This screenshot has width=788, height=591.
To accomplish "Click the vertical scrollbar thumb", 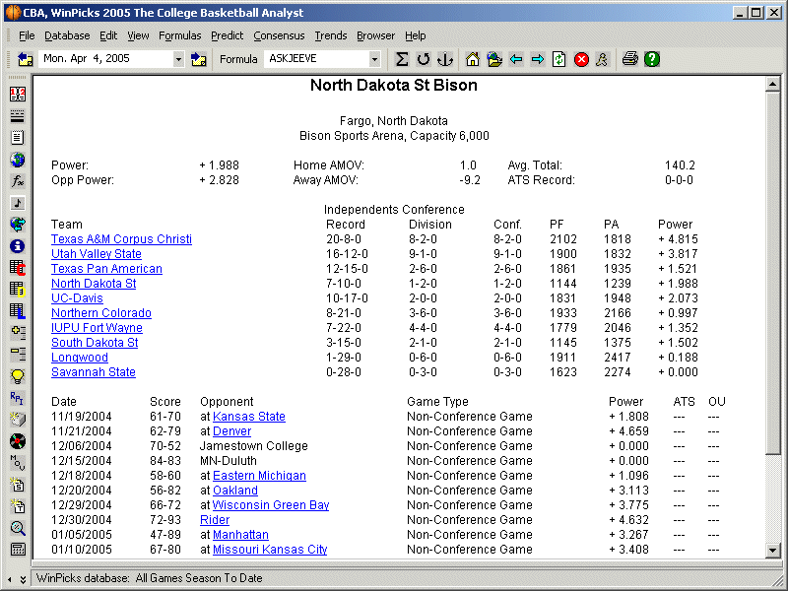I will click(x=773, y=273).
